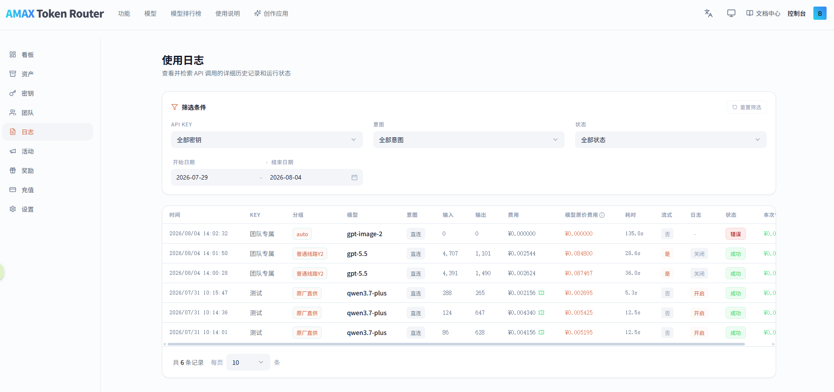
Task: Click the monitor theme icon
Action: coord(731,13)
